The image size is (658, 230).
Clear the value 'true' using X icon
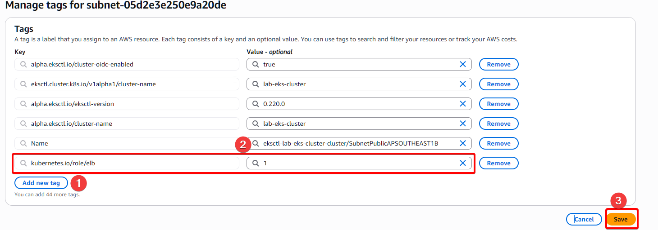pos(462,64)
